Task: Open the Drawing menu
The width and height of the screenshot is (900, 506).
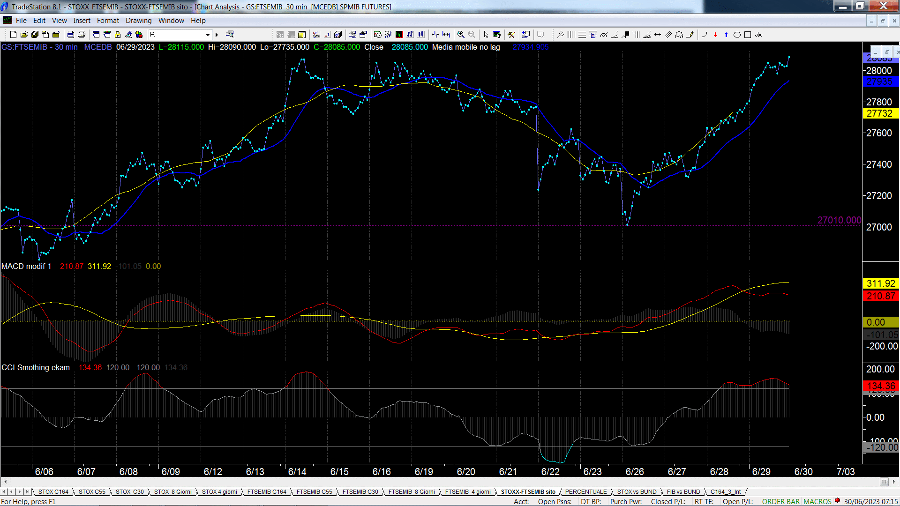Action: point(139,21)
